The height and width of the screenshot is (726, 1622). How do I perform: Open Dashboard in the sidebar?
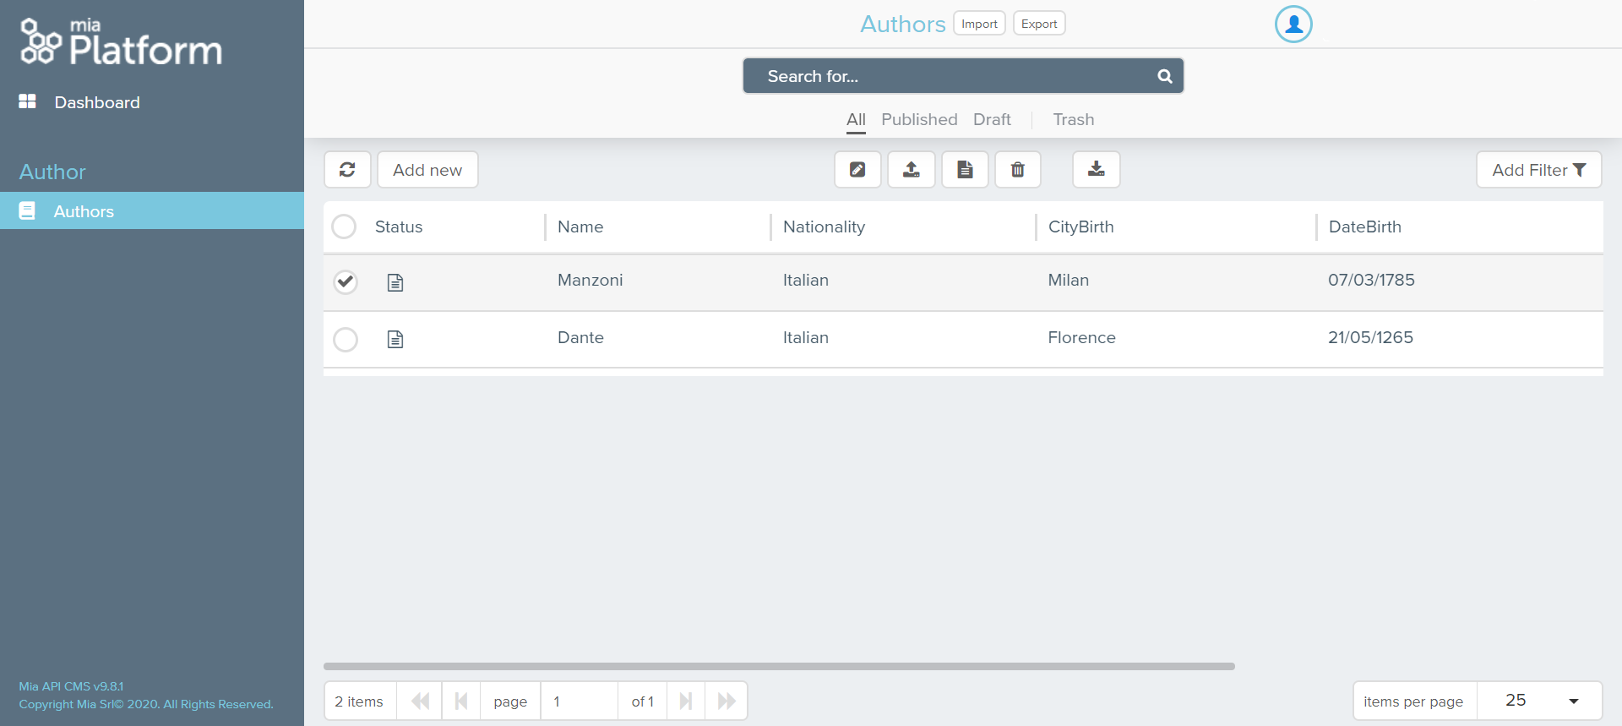[x=96, y=102]
